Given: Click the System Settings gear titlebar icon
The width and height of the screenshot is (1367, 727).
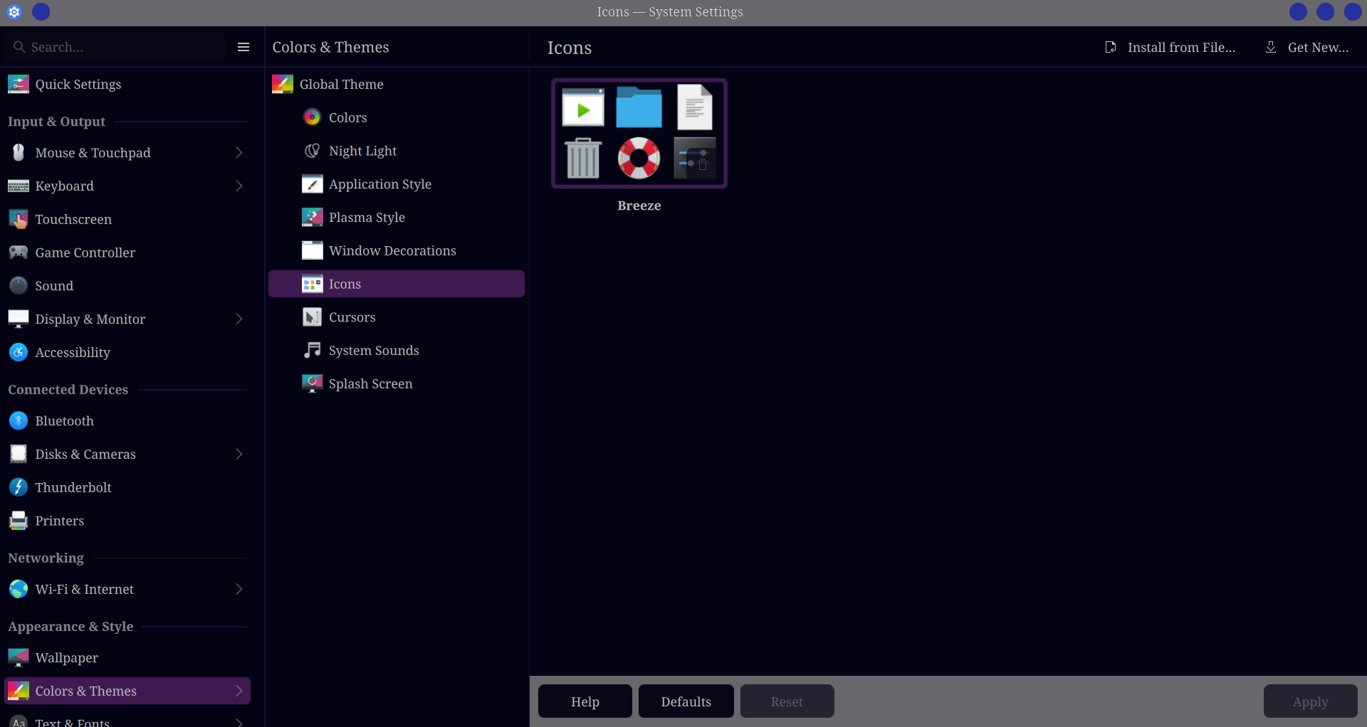Looking at the screenshot, I should point(14,12).
